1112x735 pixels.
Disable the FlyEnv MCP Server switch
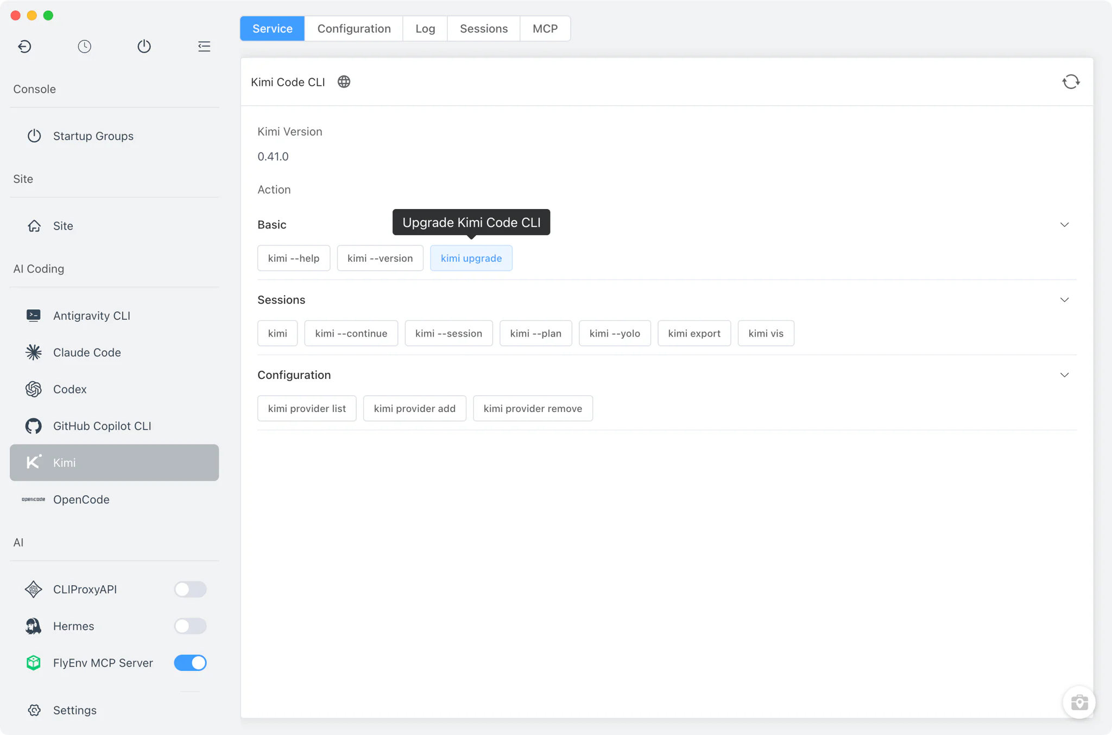pyautogui.click(x=190, y=663)
